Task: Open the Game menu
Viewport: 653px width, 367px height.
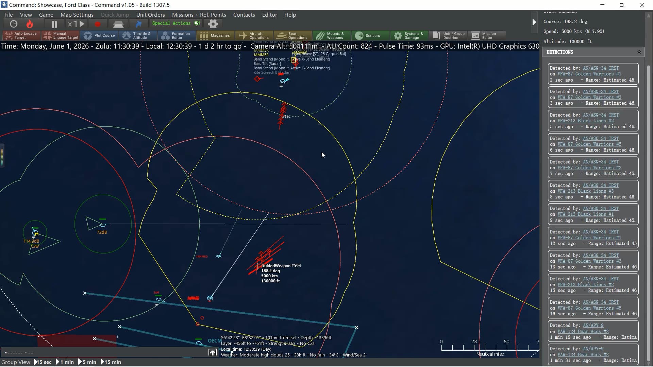Action: click(x=46, y=15)
